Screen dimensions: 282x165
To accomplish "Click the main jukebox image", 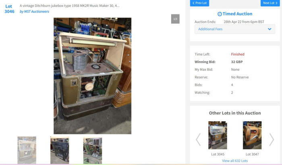I will click(92, 76).
